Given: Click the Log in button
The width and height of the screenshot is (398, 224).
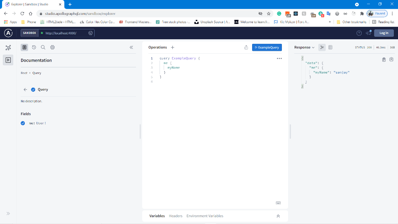Looking at the screenshot, I should coord(384,33).
